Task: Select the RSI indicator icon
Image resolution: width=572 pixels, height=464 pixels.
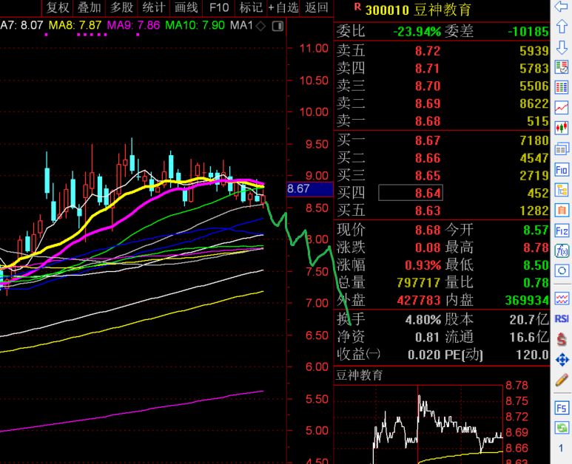Action: 562,319
